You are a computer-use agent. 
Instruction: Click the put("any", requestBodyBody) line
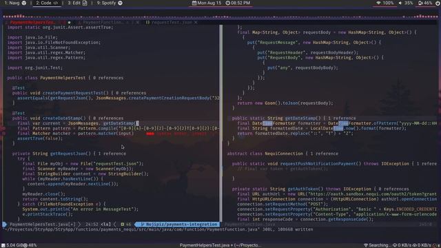pyautogui.click(x=302, y=68)
